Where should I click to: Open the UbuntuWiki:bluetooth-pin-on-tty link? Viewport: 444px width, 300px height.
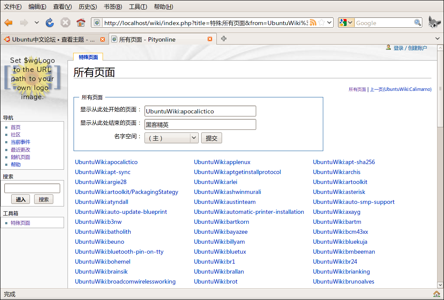[119, 252]
